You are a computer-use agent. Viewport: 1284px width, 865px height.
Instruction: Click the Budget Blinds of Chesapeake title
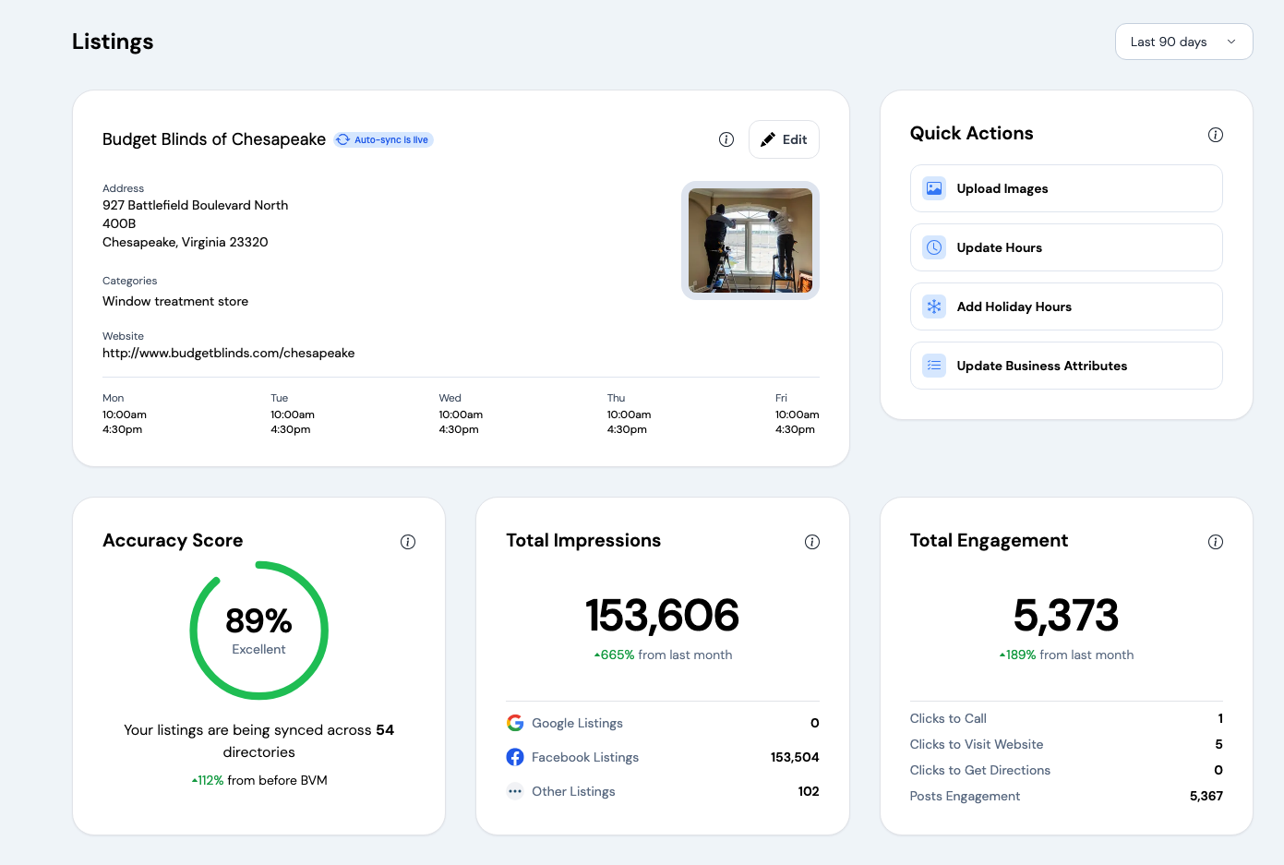click(x=214, y=139)
